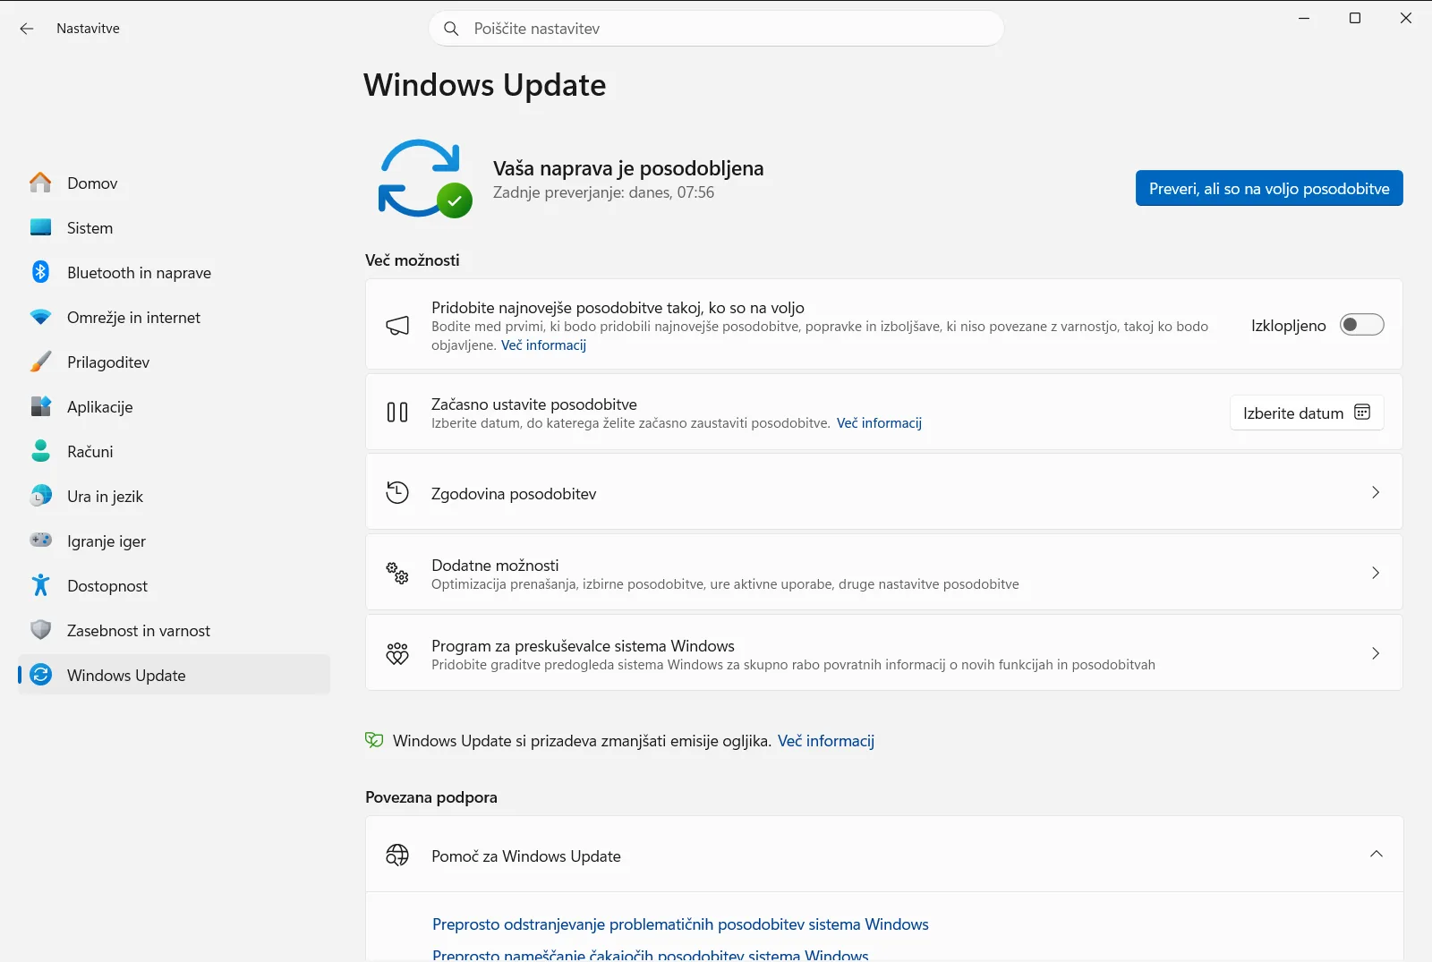Open Preprosto odstranjevanje problematičnih posodobitev link

680,924
